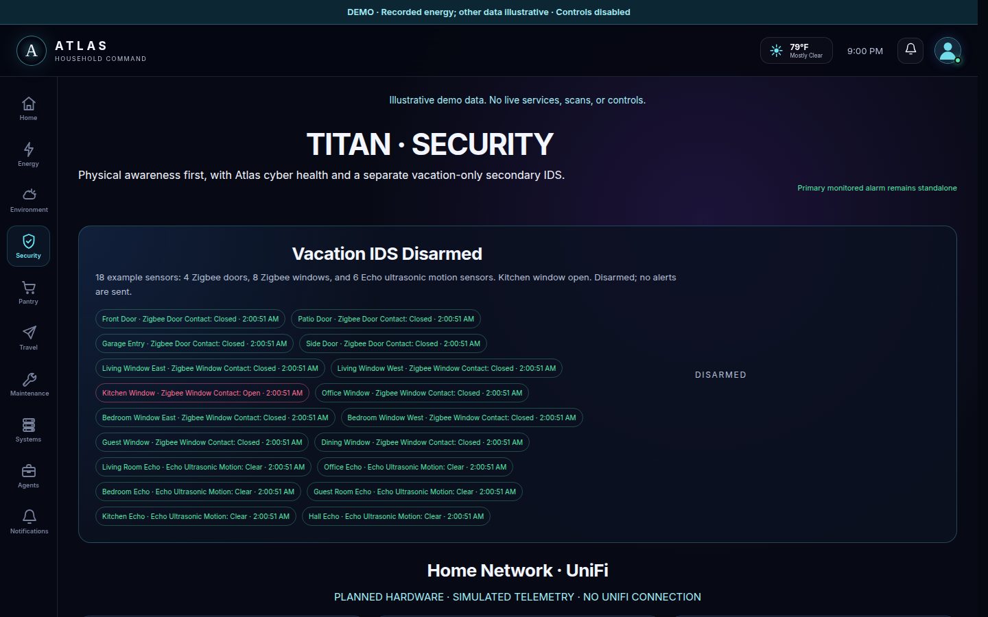Open the user profile avatar
Viewport: 988px width, 617px height.
pos(948,50)
